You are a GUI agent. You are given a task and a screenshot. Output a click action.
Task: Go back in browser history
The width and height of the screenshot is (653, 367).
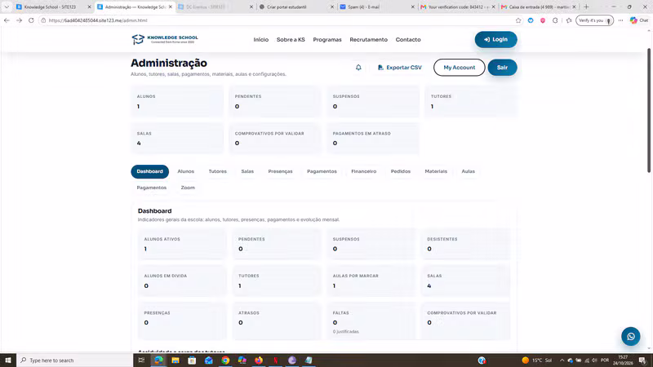coord(7,20)
